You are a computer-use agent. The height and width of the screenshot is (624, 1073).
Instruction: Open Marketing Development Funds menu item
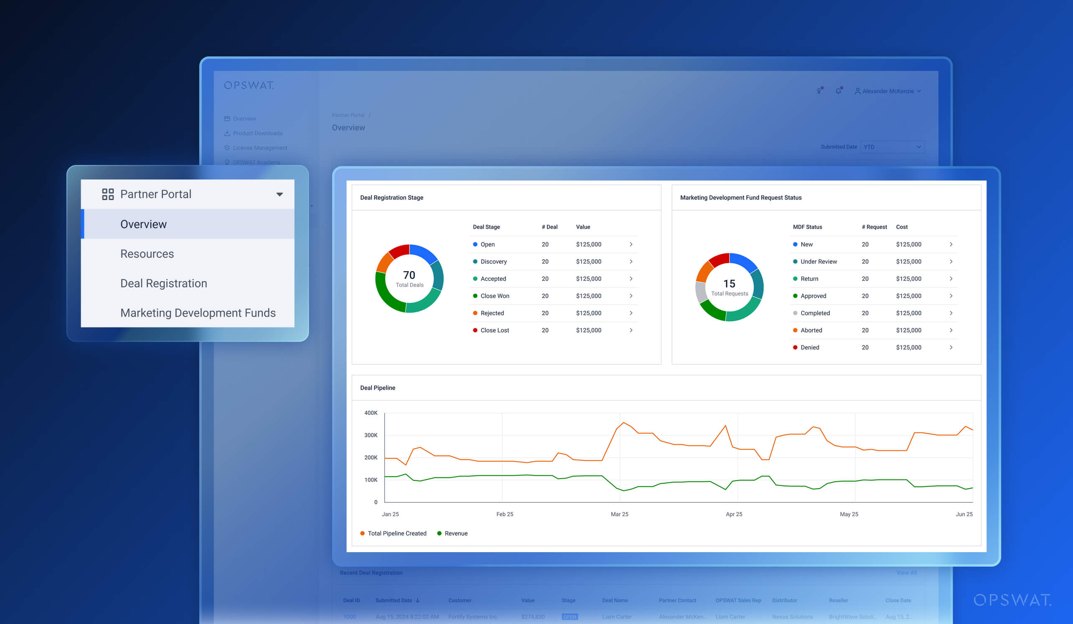[198, 312]
